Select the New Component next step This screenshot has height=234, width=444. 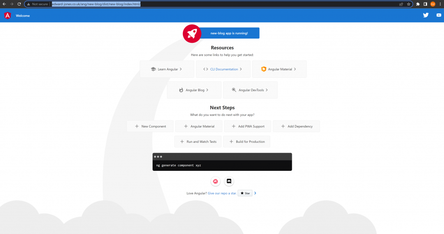[x=150, y=126]
